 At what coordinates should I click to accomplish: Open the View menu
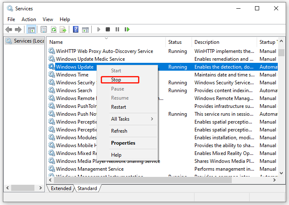coord(48,19)
